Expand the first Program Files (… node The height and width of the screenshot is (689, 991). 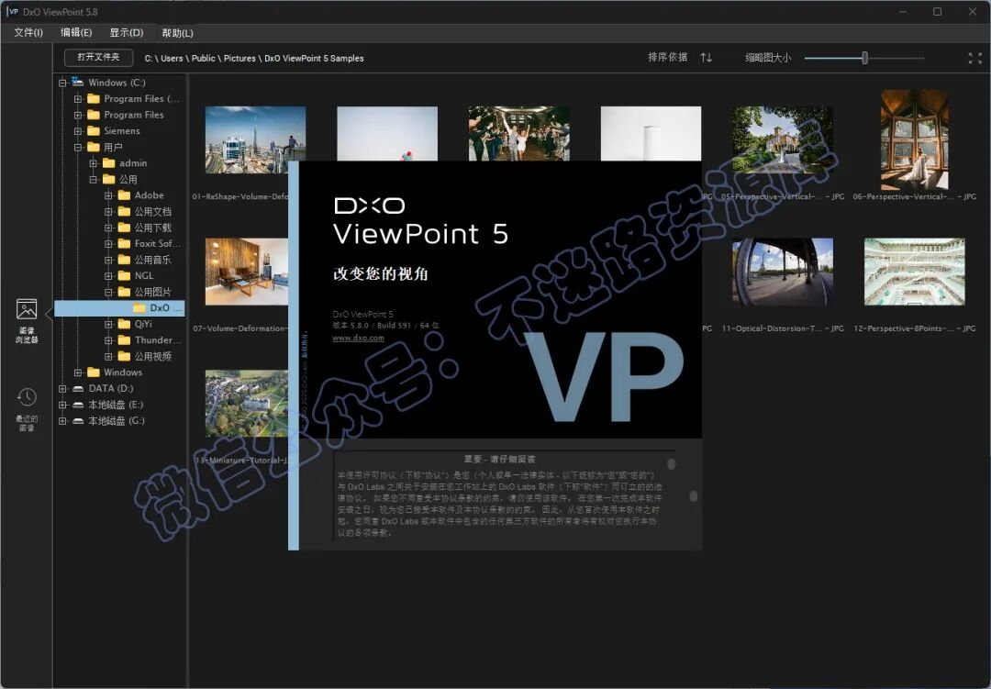(x=78, y=98)
